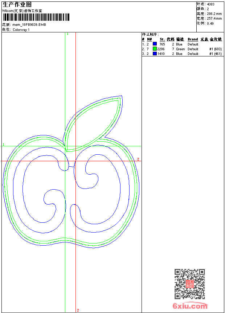Click the St. column header
The height and width of the screenshot is (313, 225).
tap(162, 39)
